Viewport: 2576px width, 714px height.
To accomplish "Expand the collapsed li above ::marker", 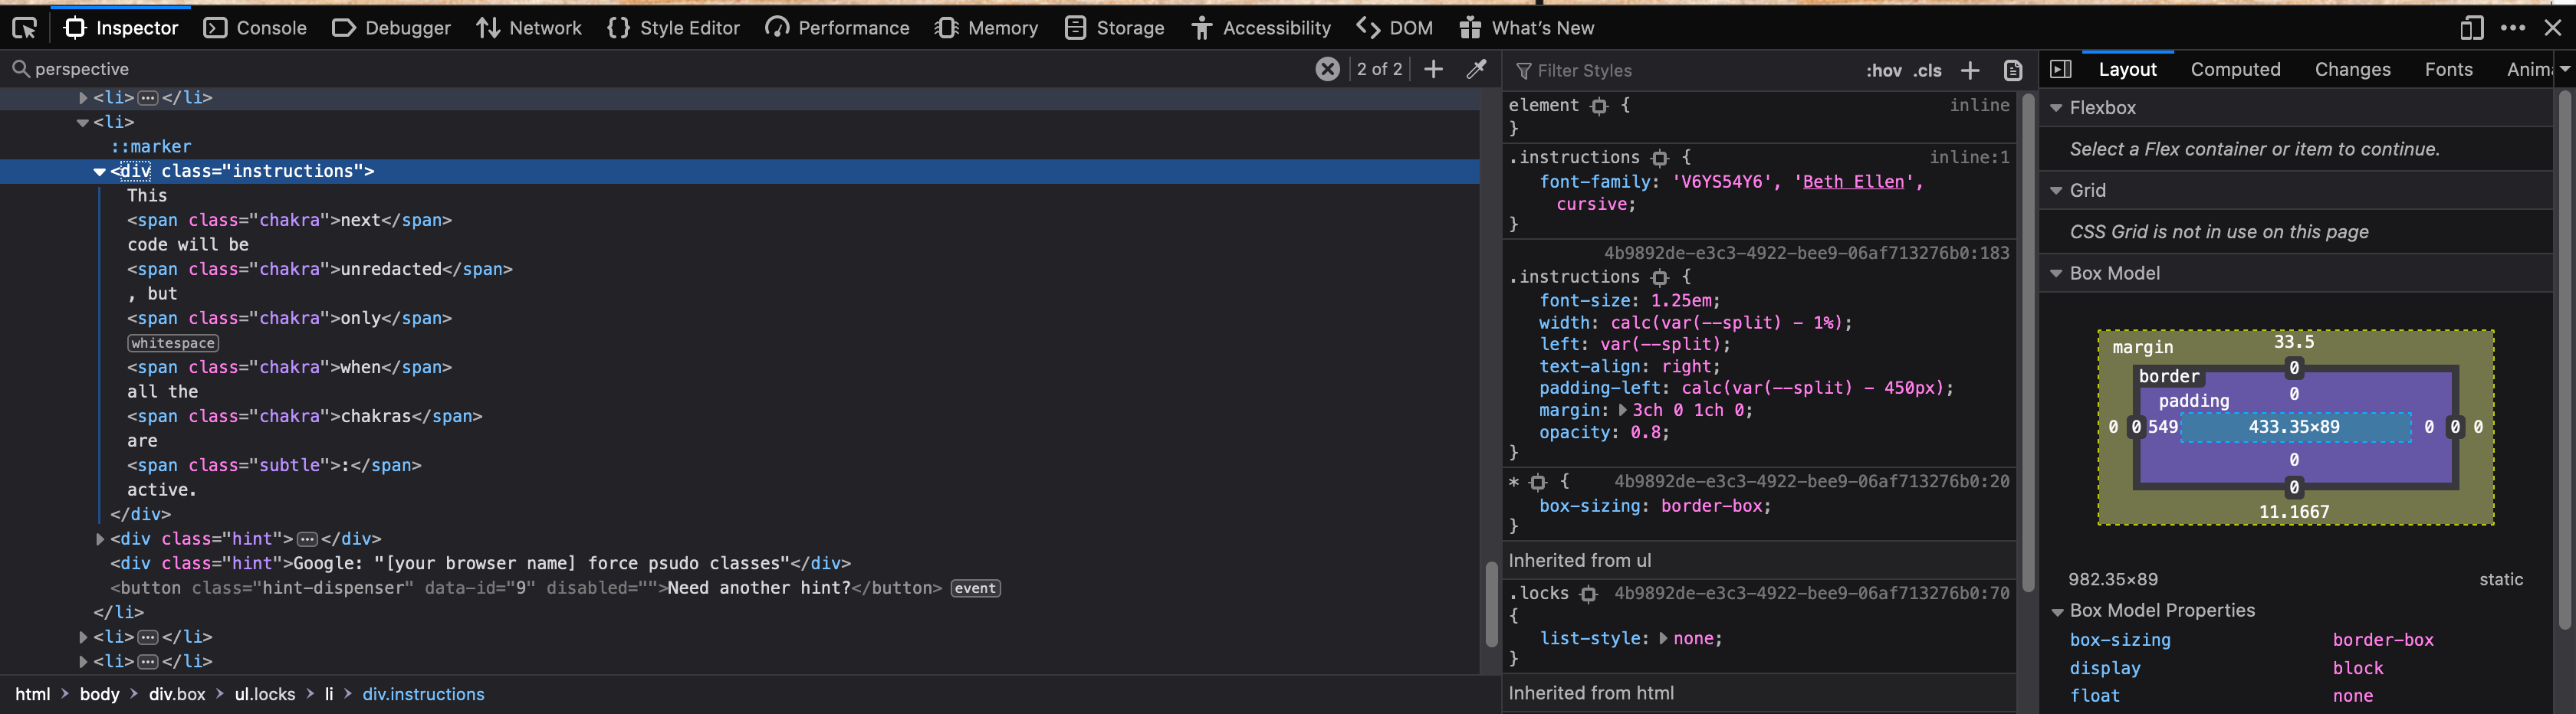I will point(83,98).
